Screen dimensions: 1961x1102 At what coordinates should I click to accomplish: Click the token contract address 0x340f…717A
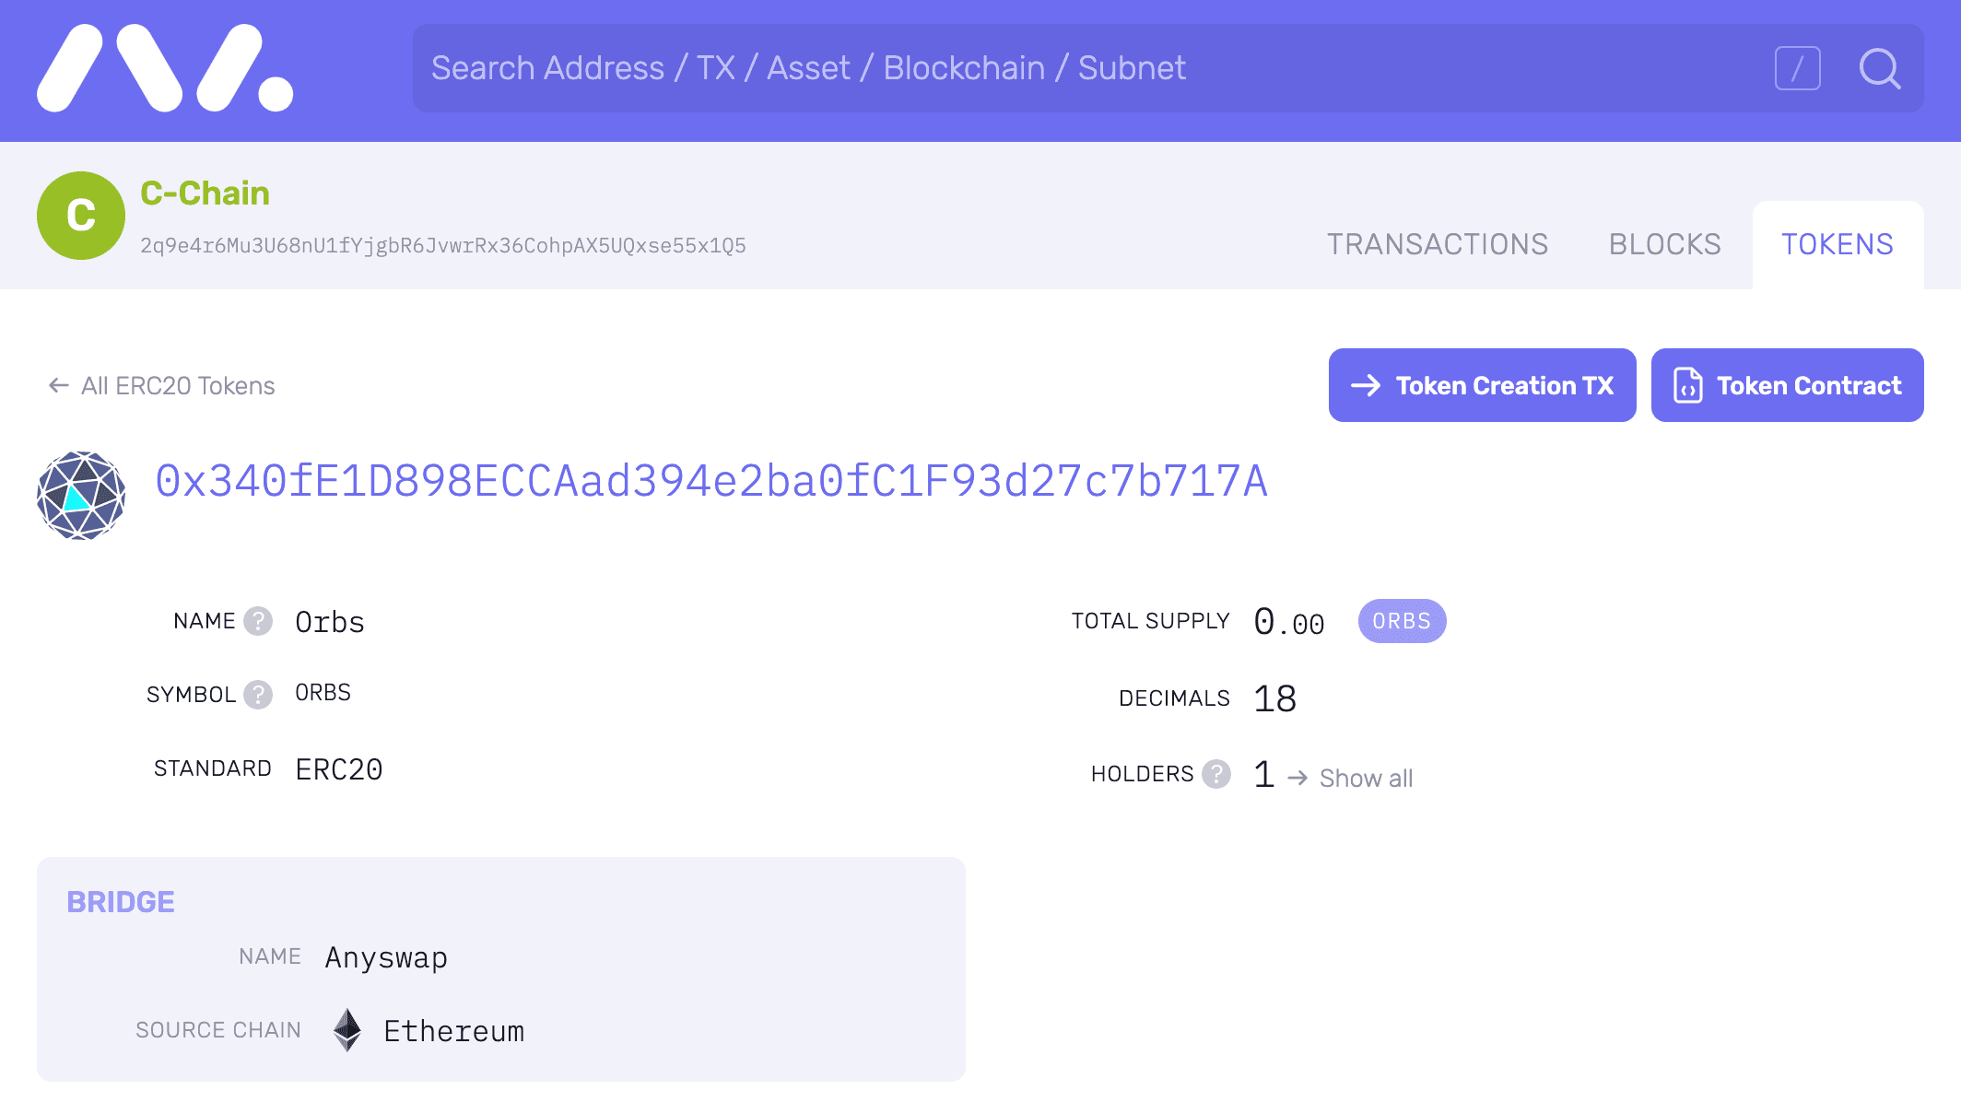coord(711,481)
